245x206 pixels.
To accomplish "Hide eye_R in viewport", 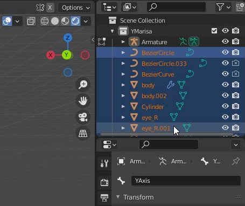I will 225,117.
